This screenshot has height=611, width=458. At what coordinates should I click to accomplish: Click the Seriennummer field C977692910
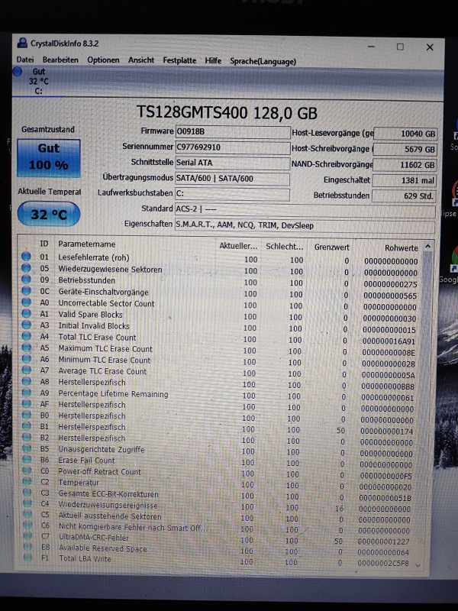pos(233,147)
